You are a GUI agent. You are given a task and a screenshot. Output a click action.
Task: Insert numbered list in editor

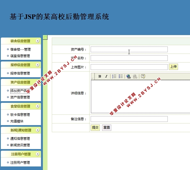pyautogui.click(x=114, y=76)
